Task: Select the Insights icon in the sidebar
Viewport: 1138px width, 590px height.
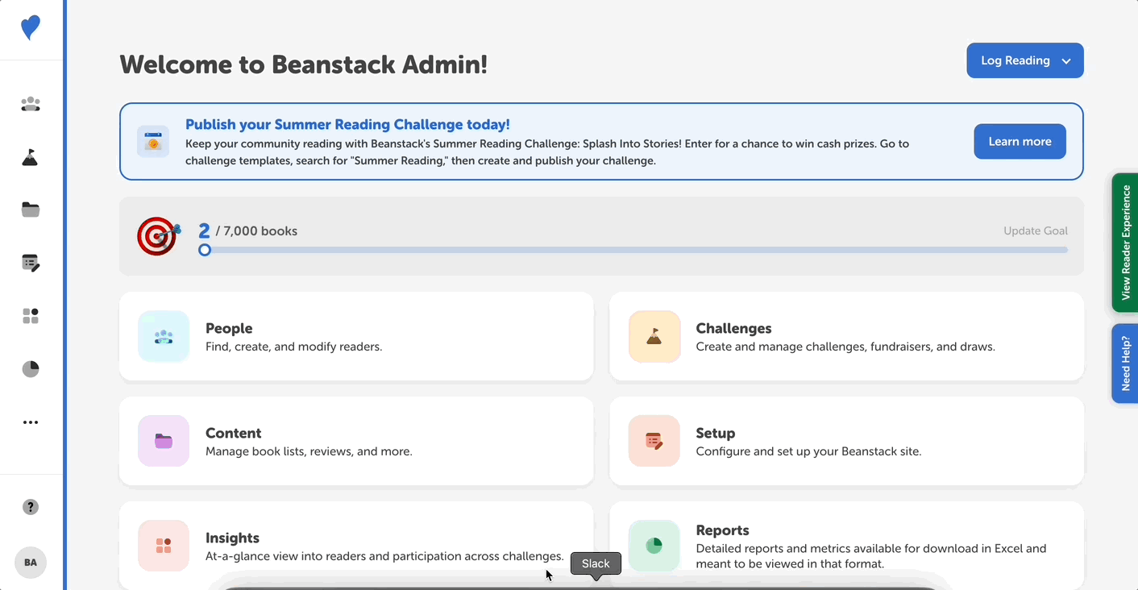Action: click(30, 315)
